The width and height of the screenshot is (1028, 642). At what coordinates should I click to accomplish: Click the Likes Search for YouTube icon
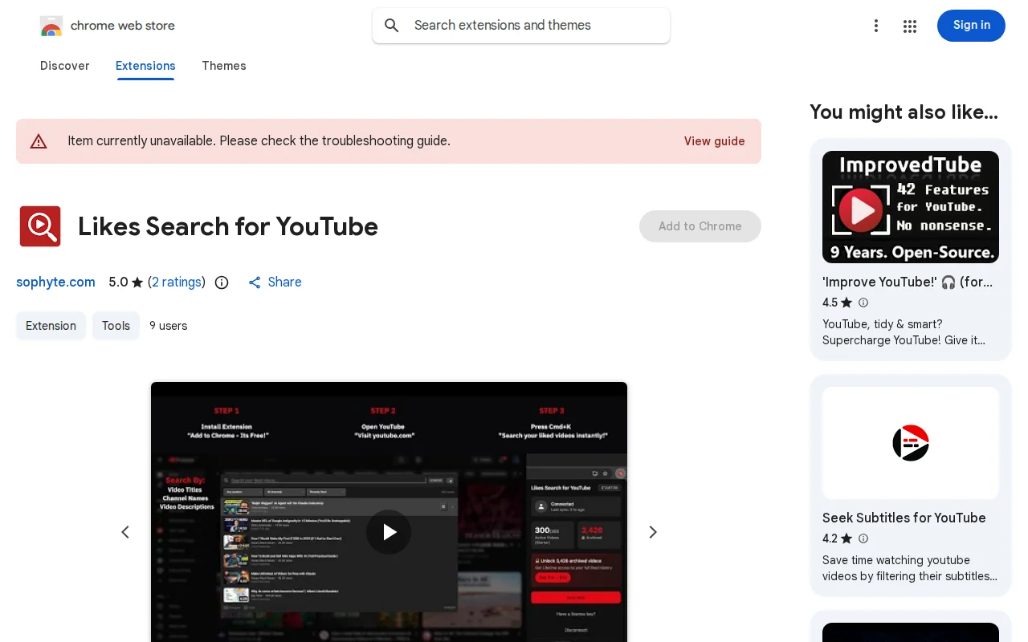pos(40,226)
